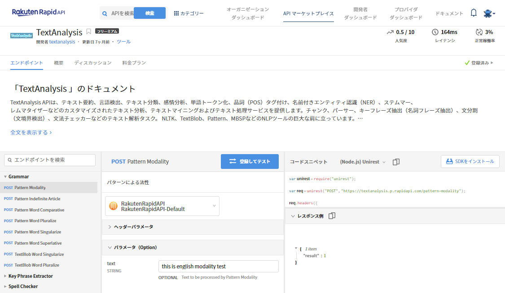Click the TextAnalysis logo thumbnail

coord(21,36)
